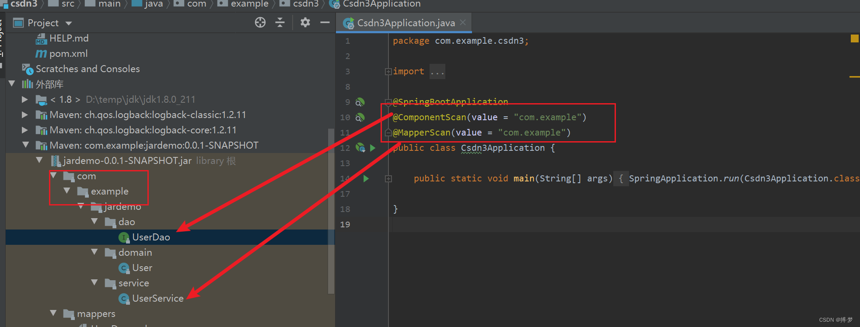Click the mappers folder icon

click(69, 314)
